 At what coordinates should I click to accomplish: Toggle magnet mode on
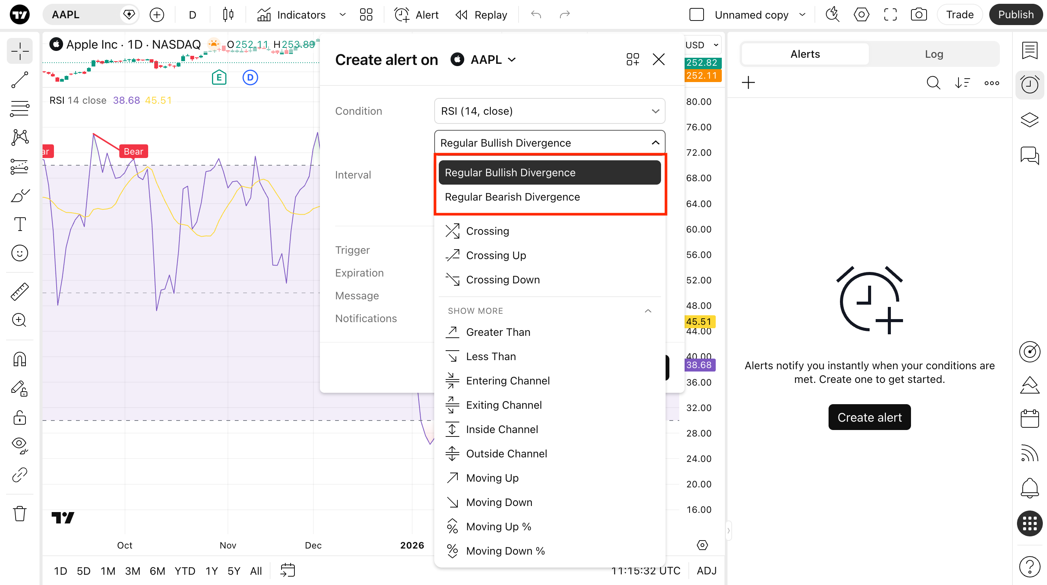coord(19,359)
